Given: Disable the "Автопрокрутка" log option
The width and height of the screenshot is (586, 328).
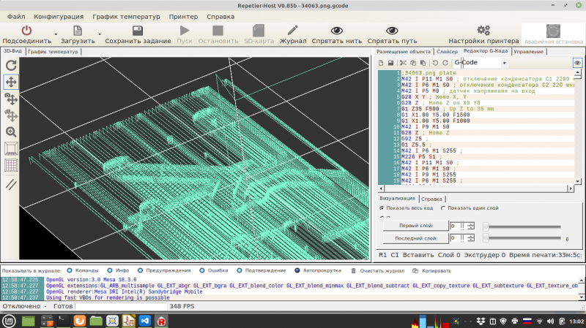Looking at the screenshot, I should coord(297,270).
